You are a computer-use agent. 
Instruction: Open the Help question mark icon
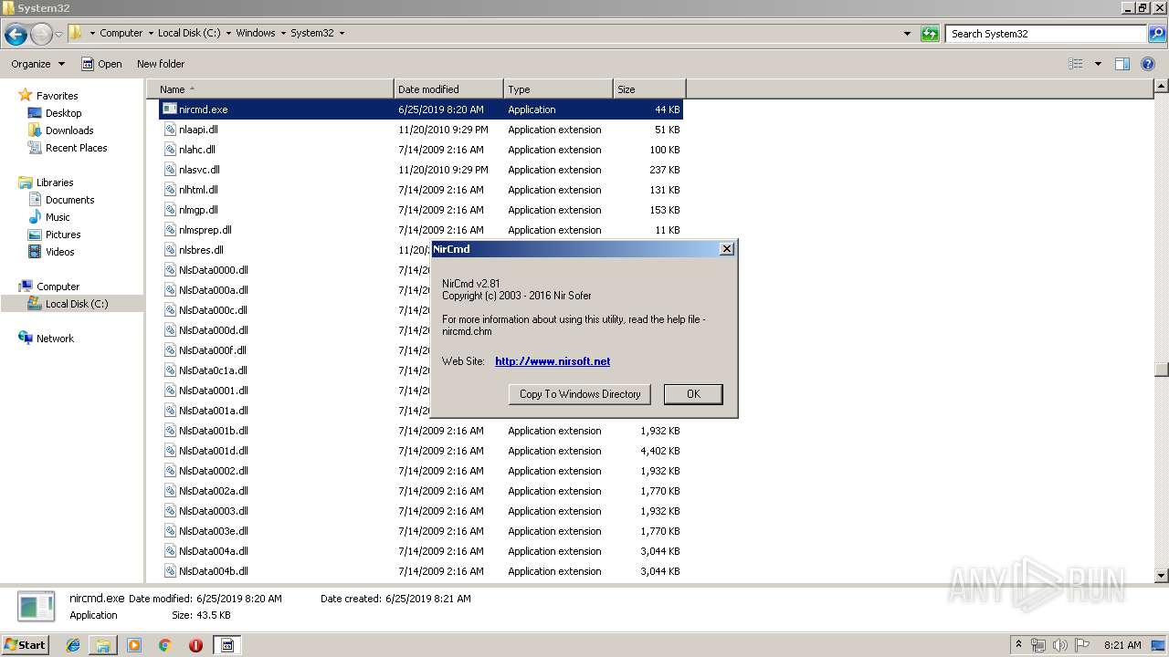(x=1148, y=64)
